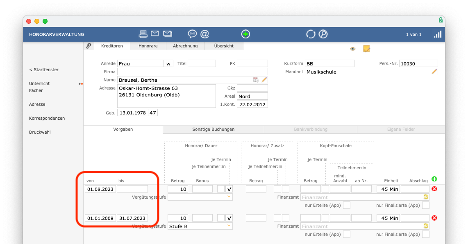Viewport: 468px width, 244px height.
Task: Click the von date 01.08.2023
Action: click(x=100, y=189)
